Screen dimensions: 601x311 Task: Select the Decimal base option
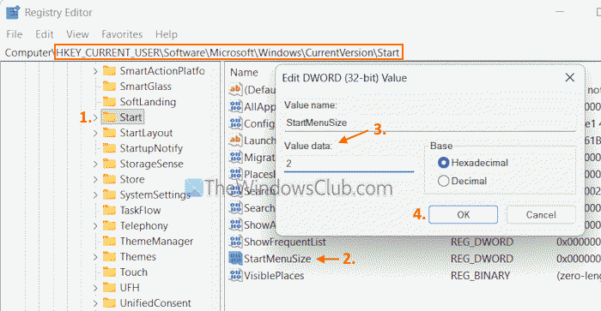pos(444,181)
